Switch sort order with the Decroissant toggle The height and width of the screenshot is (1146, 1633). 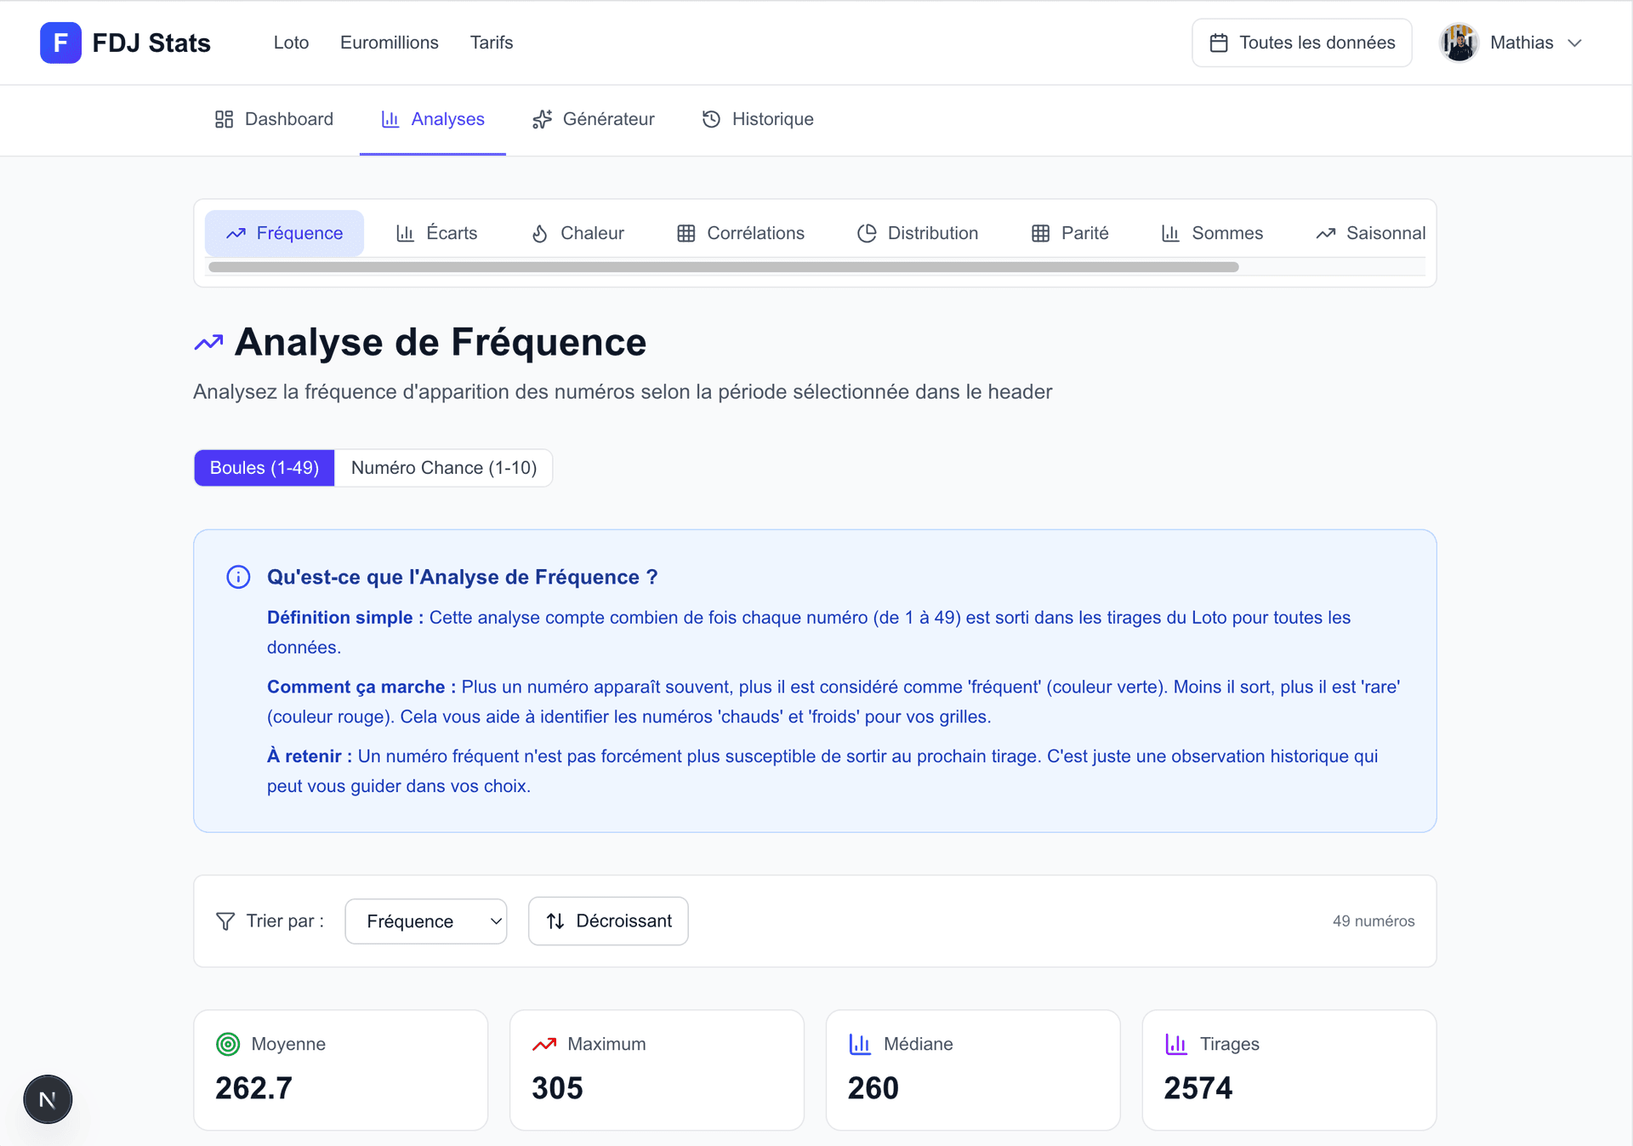click(607, 921)
